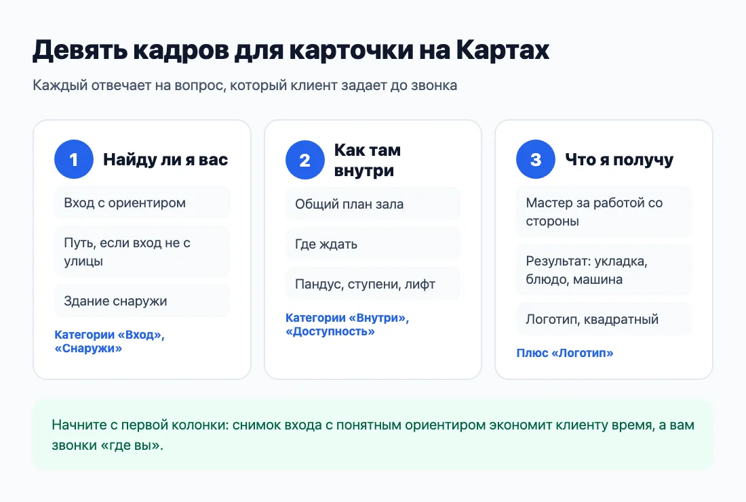Click the green tip «Начните с первой колонки…»
The height and width of the screenshot is (502, 746).
373,435
